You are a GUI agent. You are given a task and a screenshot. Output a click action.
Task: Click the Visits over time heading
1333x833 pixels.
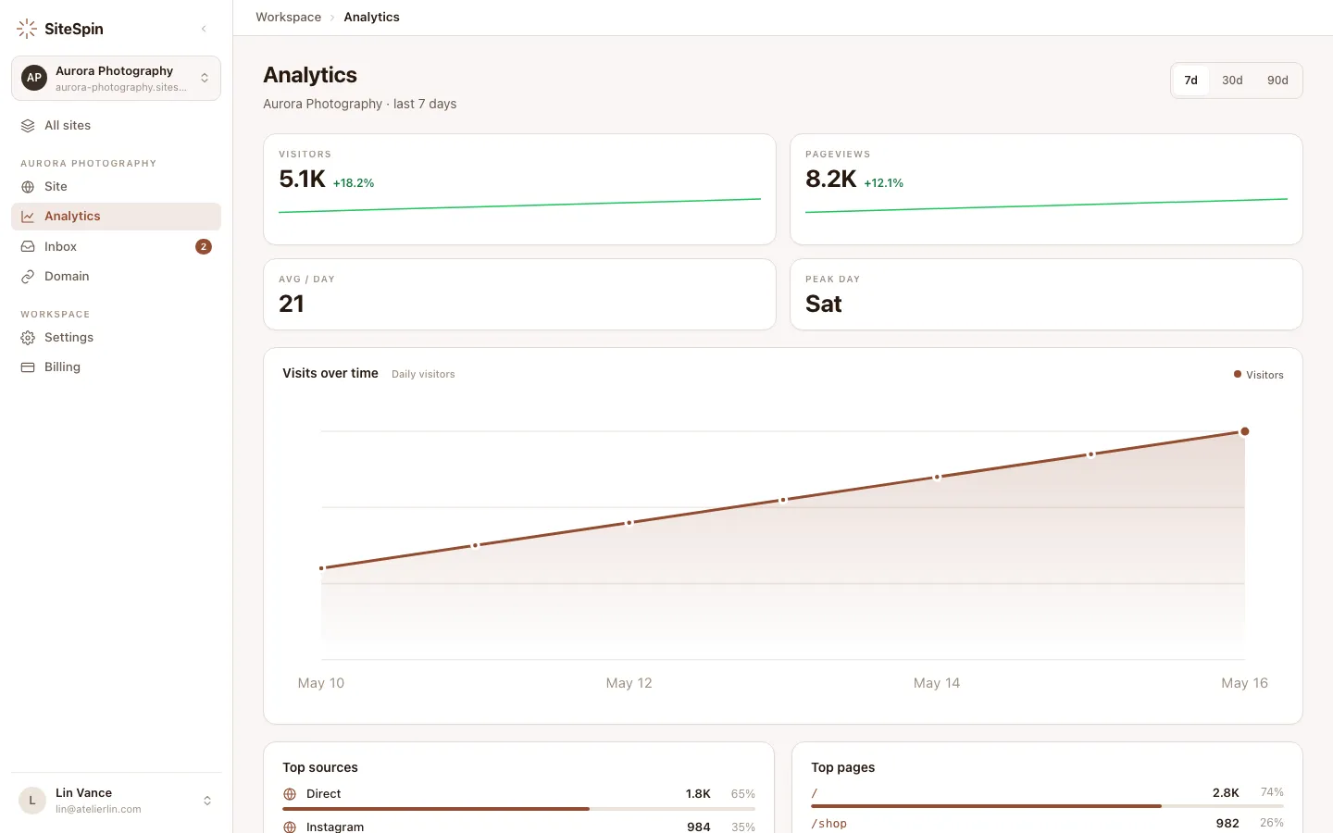[x=330, y=374]
